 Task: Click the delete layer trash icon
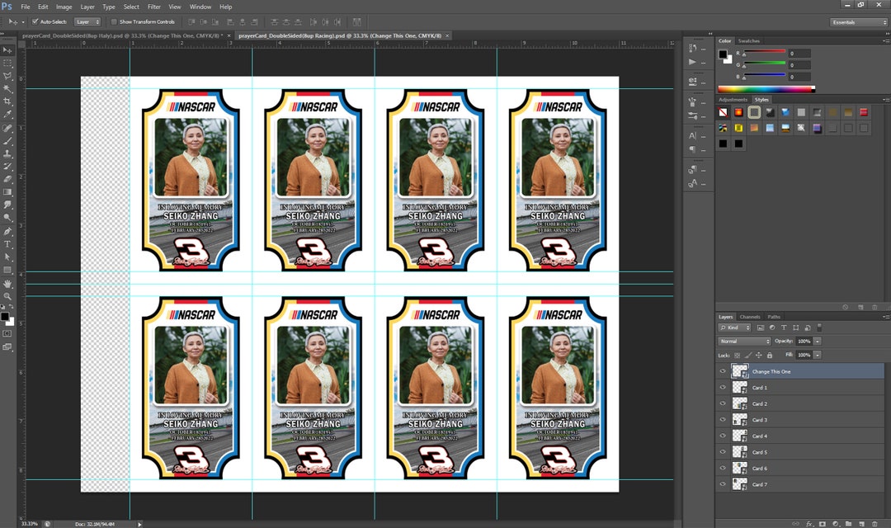(x=875, y=523)
